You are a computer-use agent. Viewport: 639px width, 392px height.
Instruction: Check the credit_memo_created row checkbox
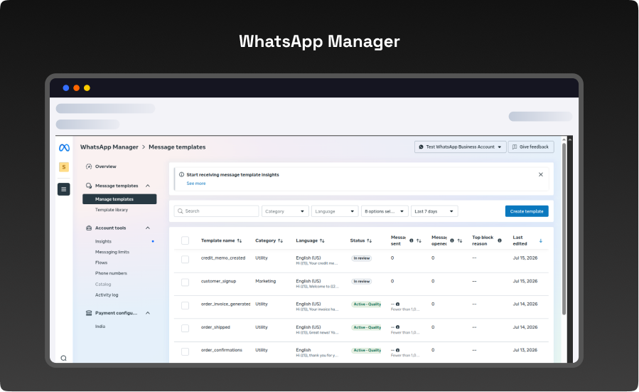(x=185, y=260)
